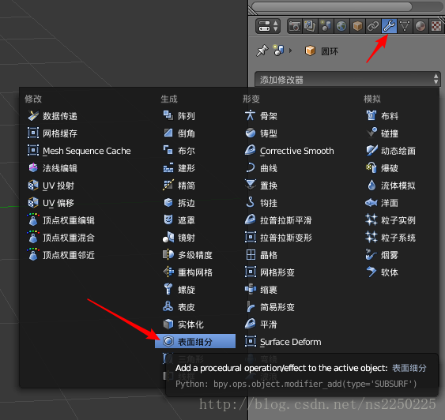Click the horizontal scrollbar atop properties panel

click(x=332, y=7)
